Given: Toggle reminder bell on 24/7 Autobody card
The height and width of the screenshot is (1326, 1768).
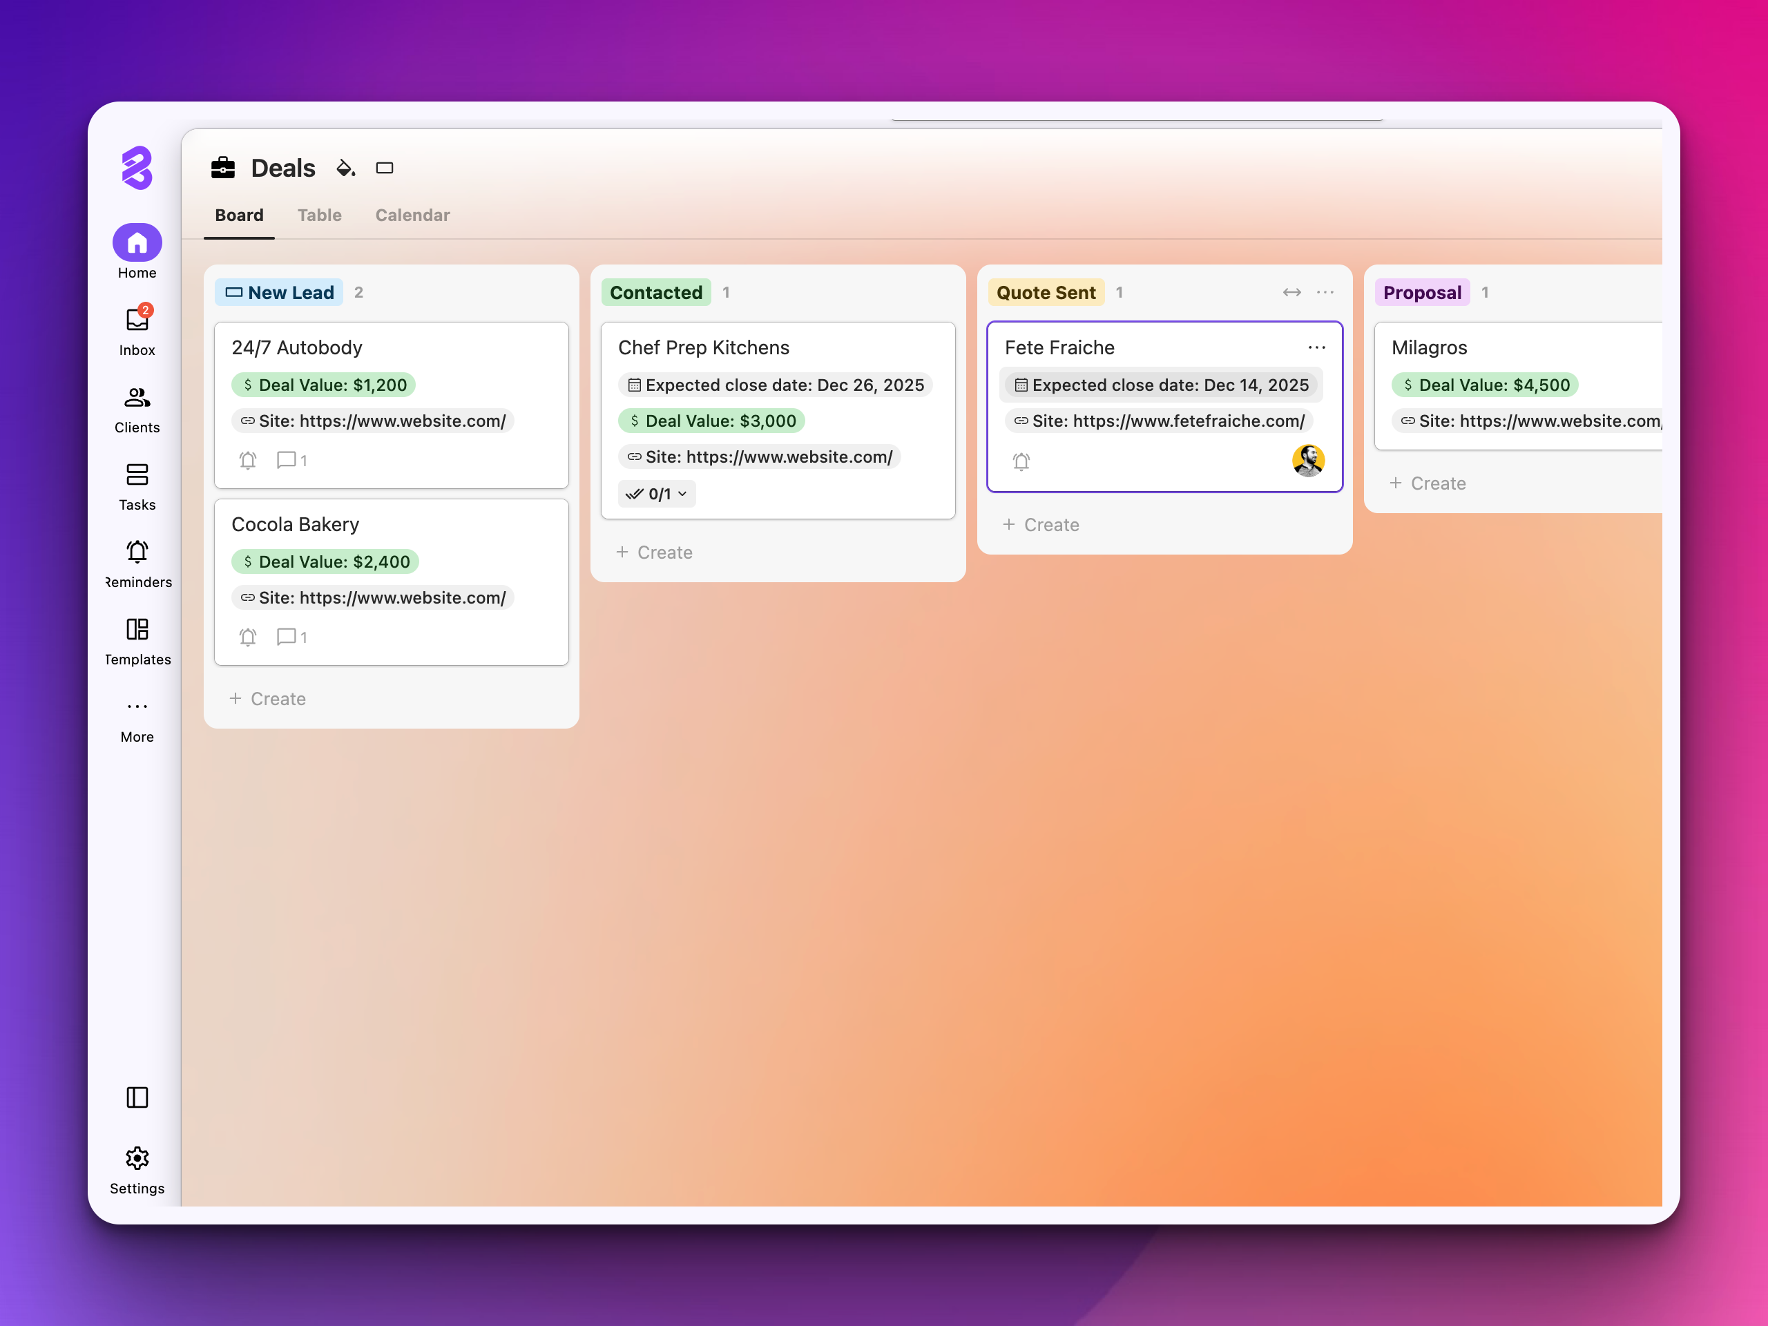Looking at the screenshot, I should pyautogui.click(x=248, y=459).
